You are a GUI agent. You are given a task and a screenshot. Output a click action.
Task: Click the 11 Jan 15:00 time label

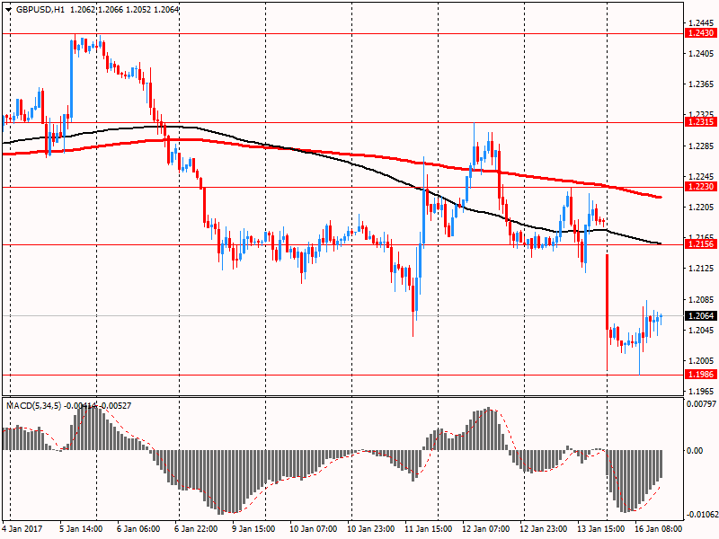pyautogui.click(x=428, y=528)
